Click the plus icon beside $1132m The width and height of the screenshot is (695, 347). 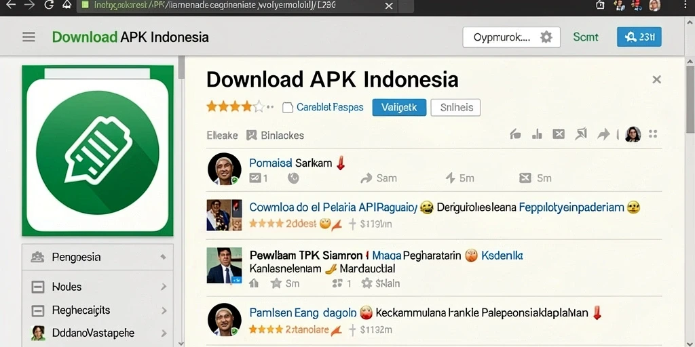point(352,330)
